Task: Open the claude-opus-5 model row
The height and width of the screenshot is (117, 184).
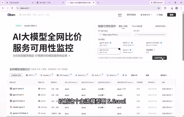Action: click(91, 107)
